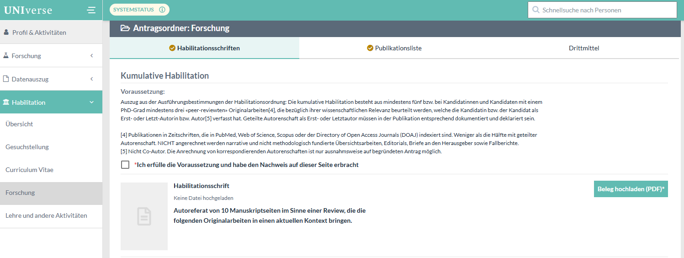Open the Drittmittel tab

[583, 48]
